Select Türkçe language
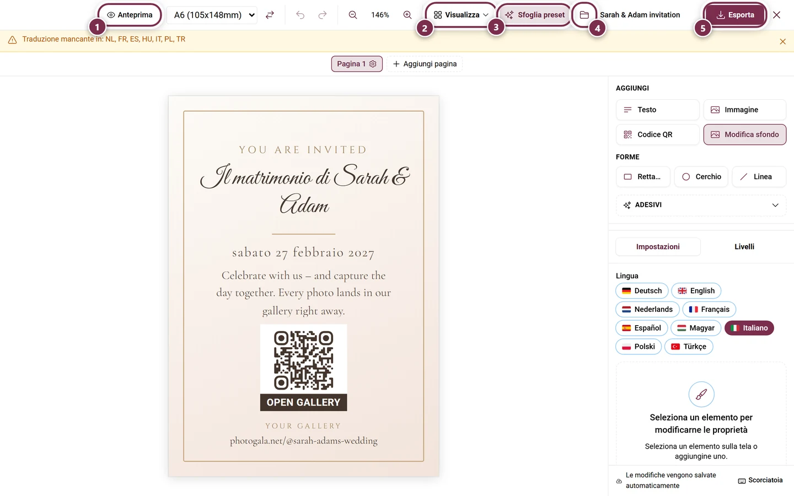This screenshot has width=794, height=496. click(689, 347)
